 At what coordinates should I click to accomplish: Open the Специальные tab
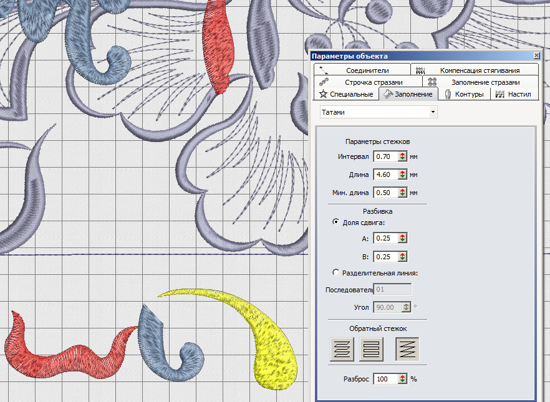coord(346,94)
